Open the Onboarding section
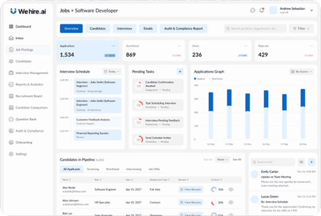 (x=21, y=142)
